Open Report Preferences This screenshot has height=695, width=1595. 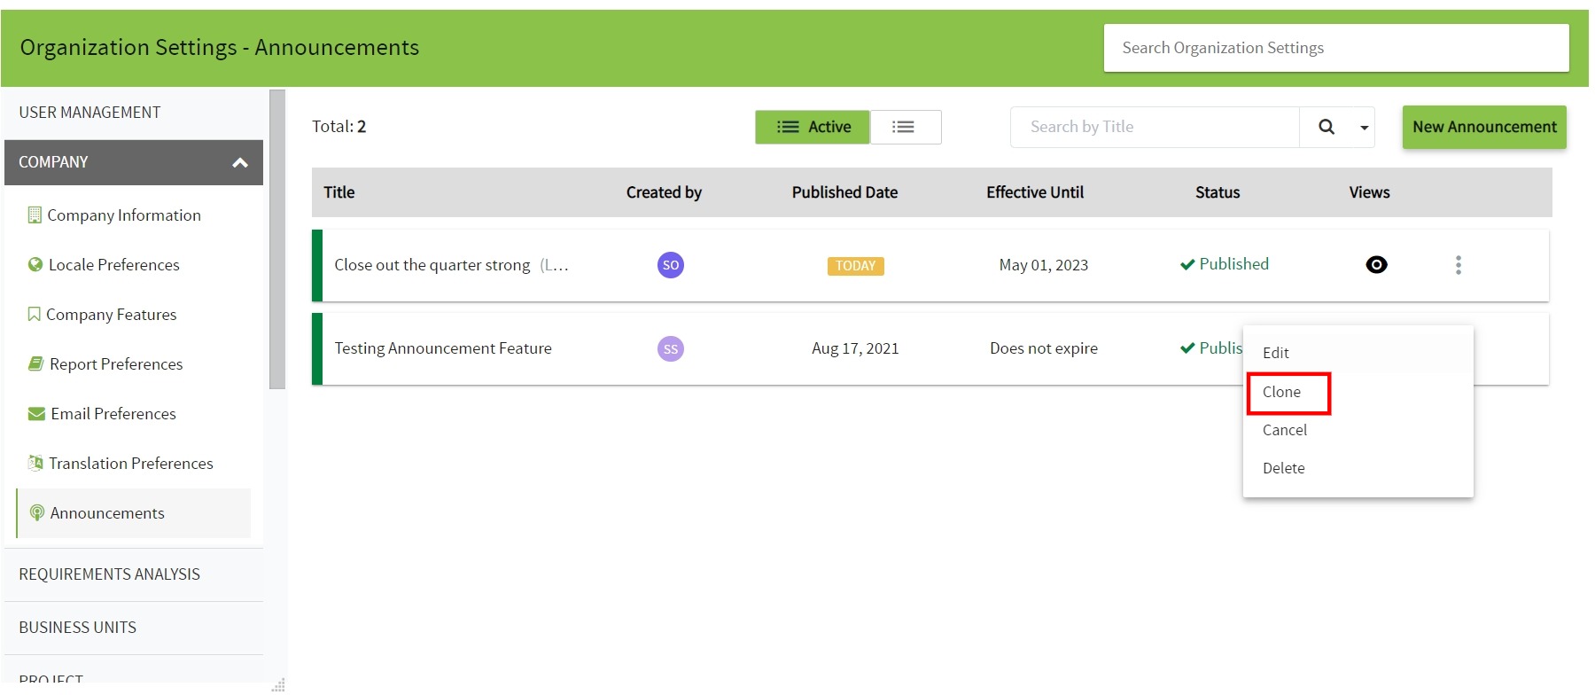click(116, 364)
